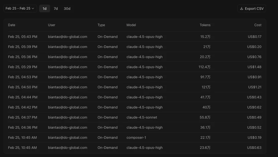Screen dimensions: 278x157
Task: Click the 22.1万 tokens value
Action: [205, 137]
